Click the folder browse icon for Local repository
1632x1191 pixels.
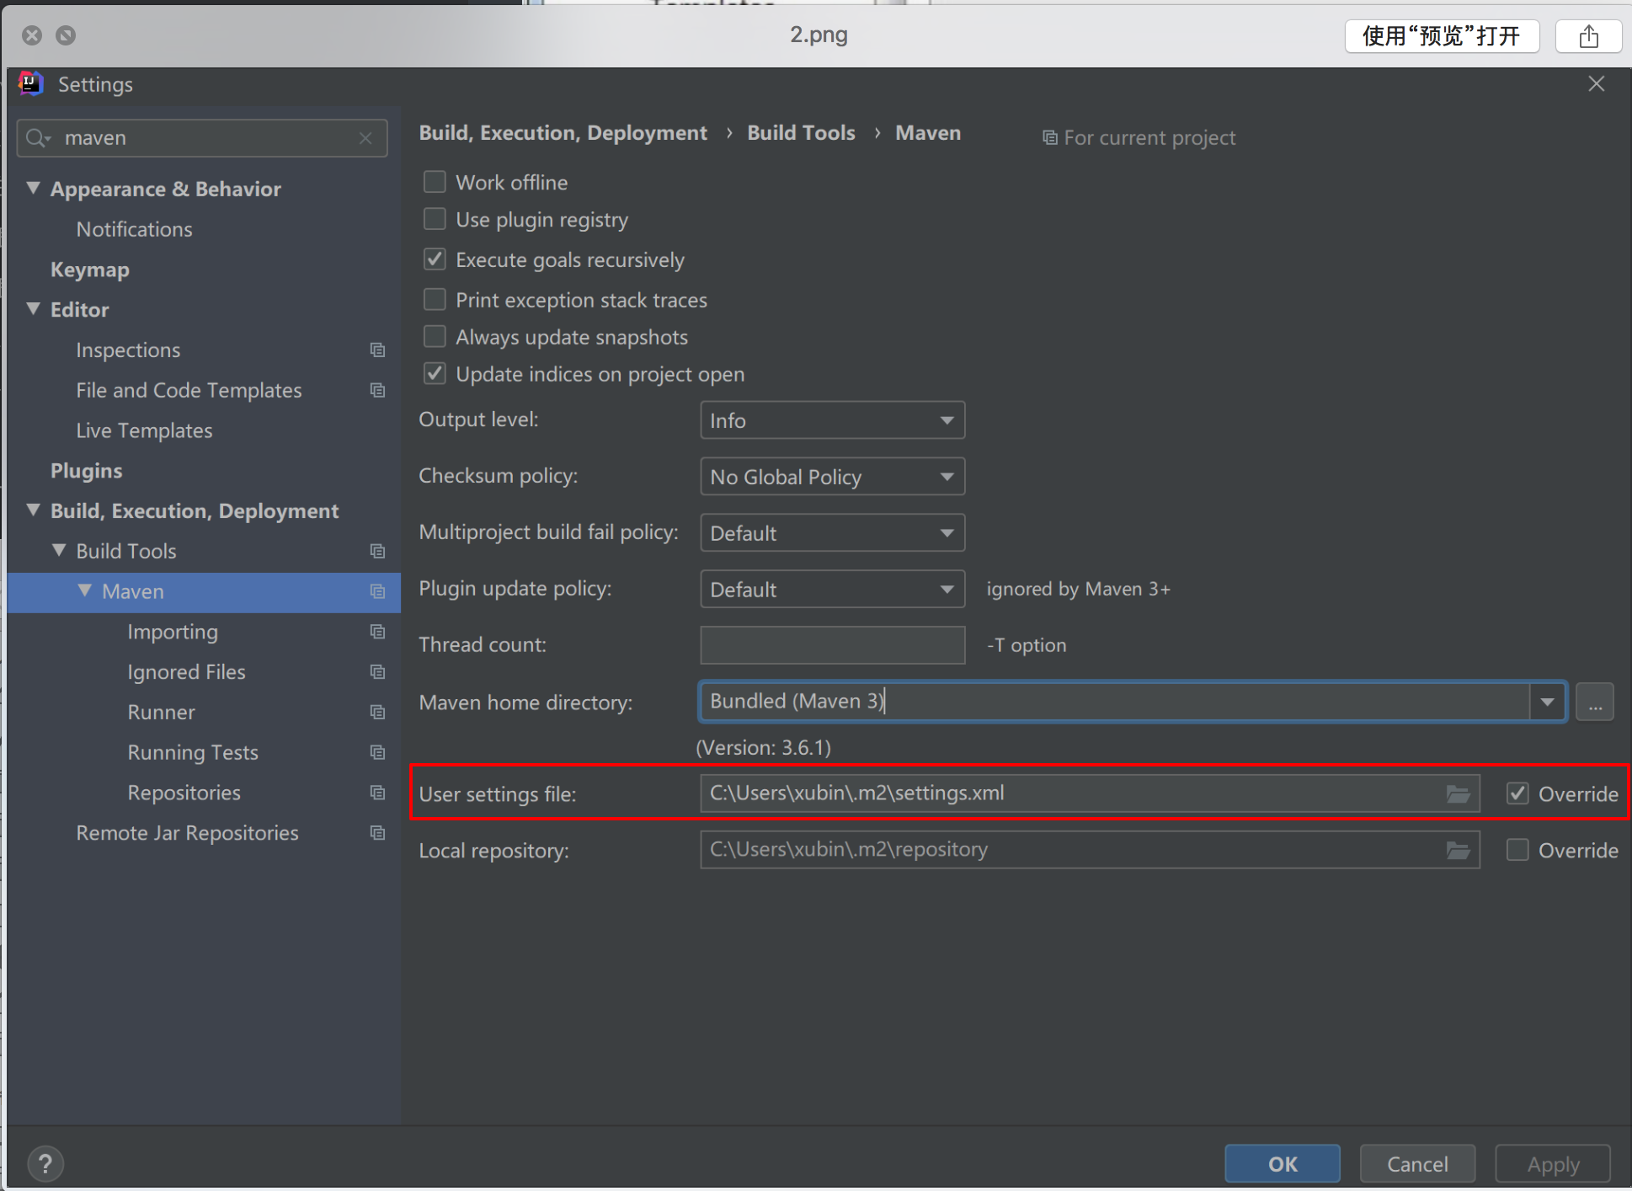tap(1458, 850)
